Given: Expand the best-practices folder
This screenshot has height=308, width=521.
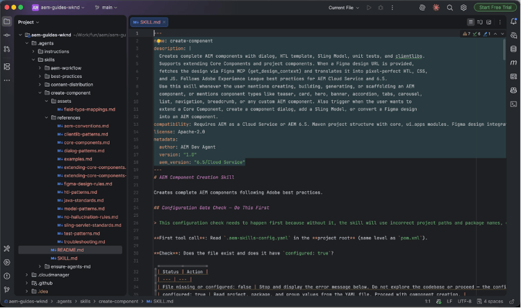Looking at the screenshot, I should [40, 76].
